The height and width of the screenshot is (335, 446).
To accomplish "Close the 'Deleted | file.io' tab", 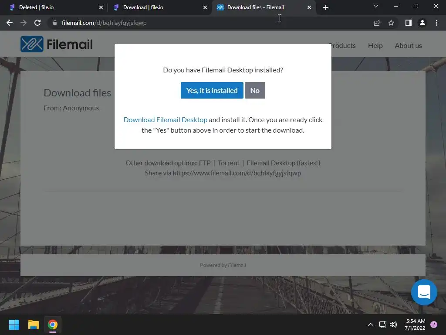I will 101,7.
